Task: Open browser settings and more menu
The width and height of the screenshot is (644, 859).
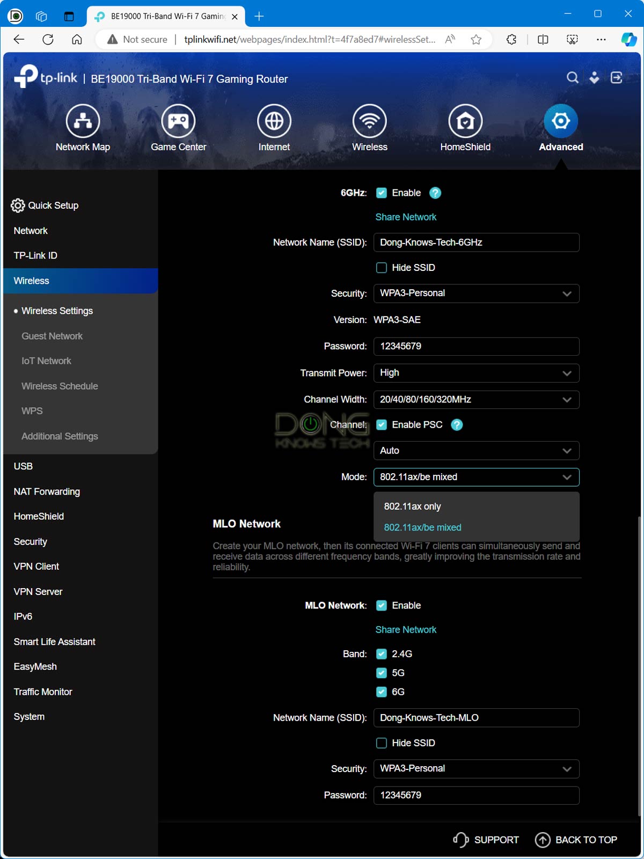Action: (x=601, y=39)
